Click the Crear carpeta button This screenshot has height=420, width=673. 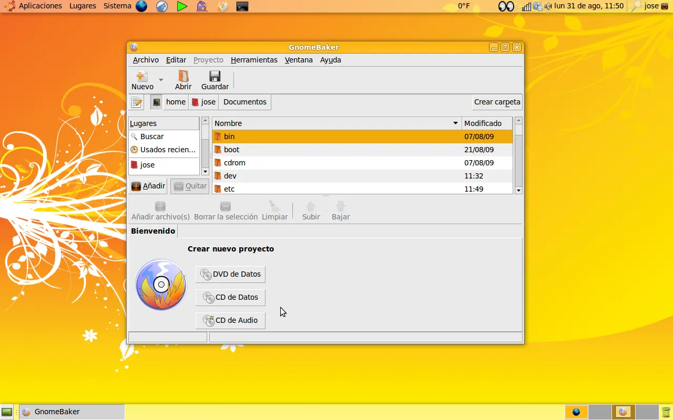497,102
